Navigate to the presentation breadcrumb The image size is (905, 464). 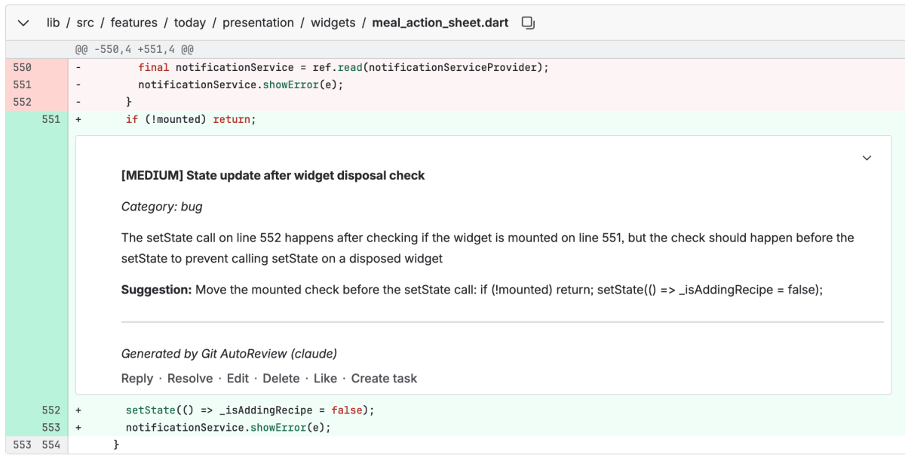pyautogui.click(x=259, y=23)
